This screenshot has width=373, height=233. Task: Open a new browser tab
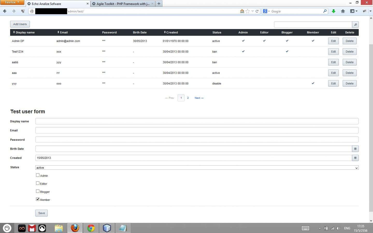(x=159, y=4)
